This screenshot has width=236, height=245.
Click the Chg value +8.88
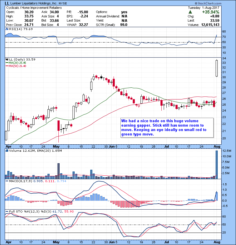(x=214, y=16)
